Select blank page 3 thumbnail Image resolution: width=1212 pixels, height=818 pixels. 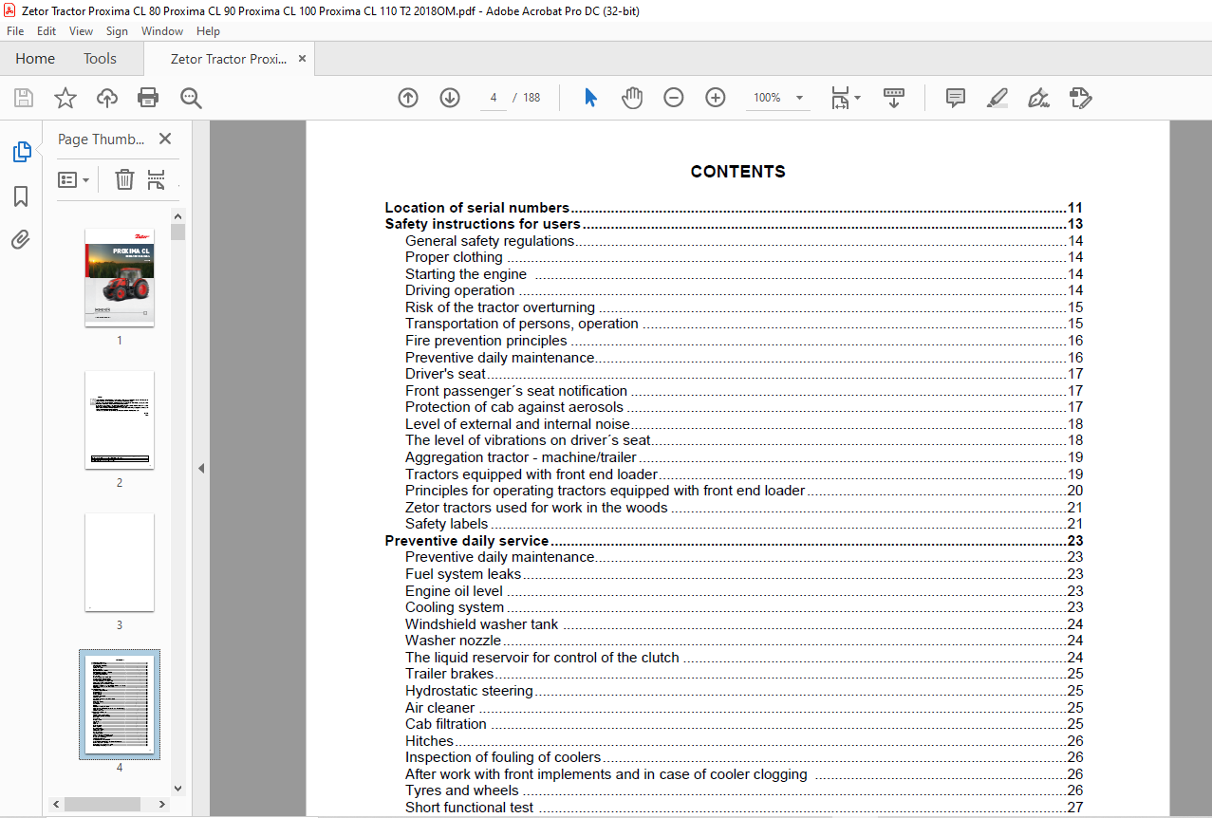pos(120,562)
